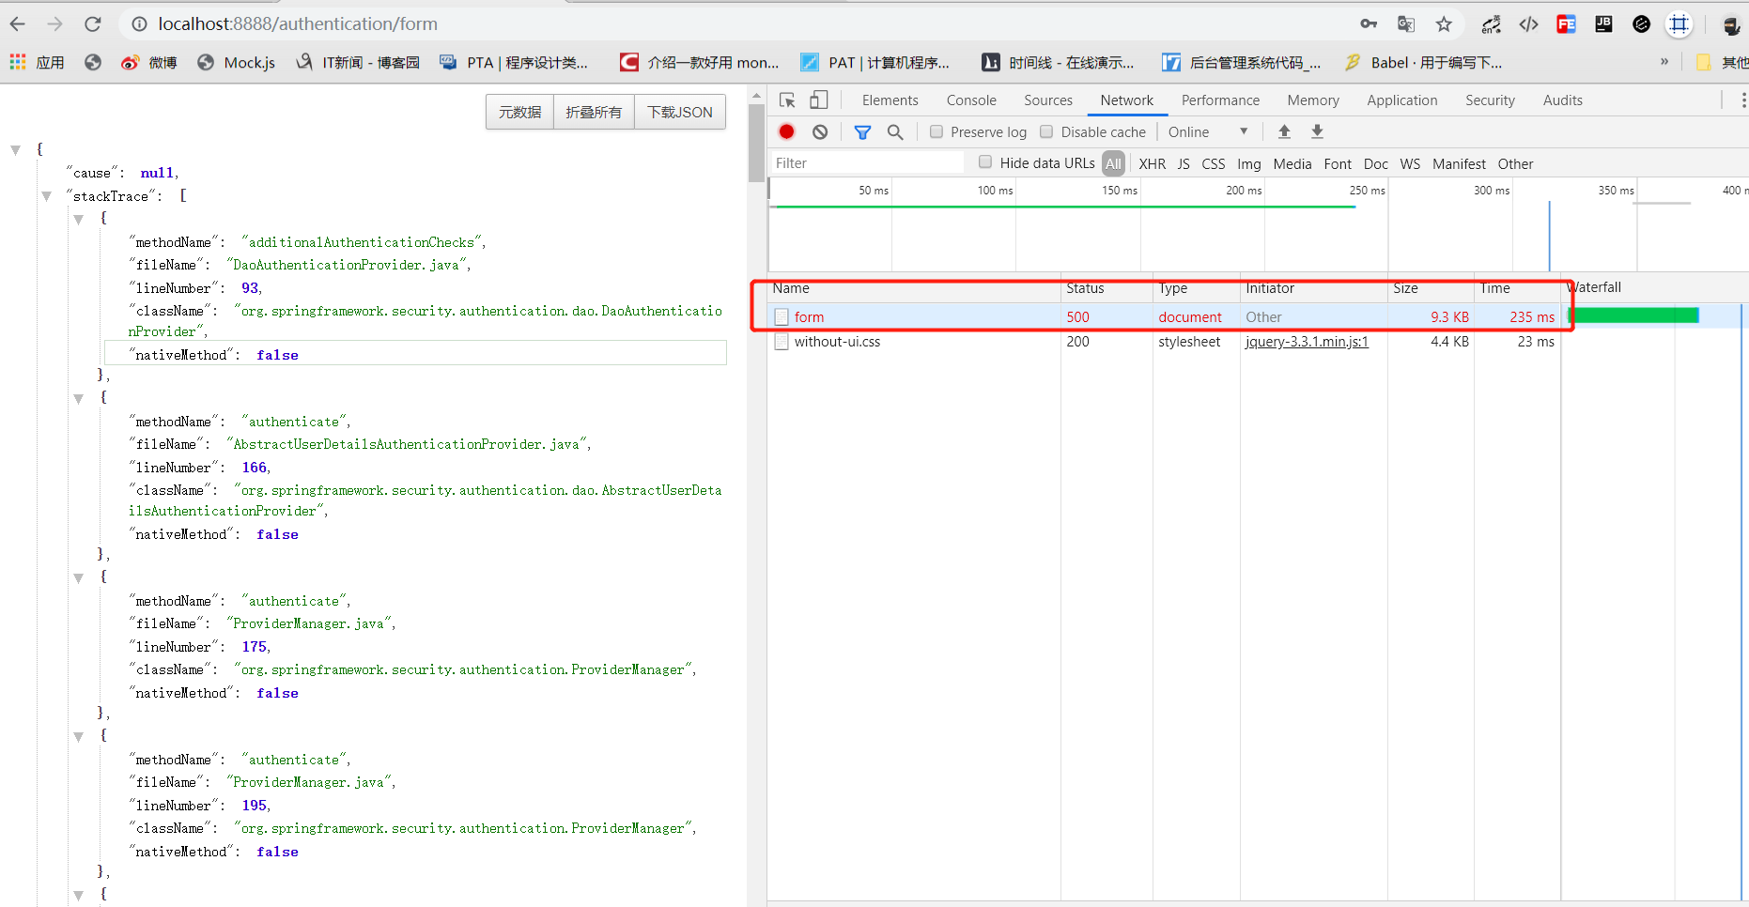Image resolution: width=1749 pixels, height=907 pixels.
Task: Open the Security tab
Action: [x=1490, y=100]
